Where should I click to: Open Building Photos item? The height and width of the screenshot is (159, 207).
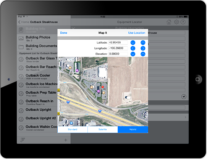coord(37,39)
